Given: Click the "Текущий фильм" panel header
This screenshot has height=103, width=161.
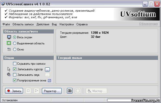Looking at the screenshot, I should 107,58.
